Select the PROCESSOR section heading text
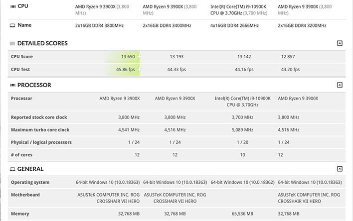Screen dimensions: 353x221 point(34,85)
